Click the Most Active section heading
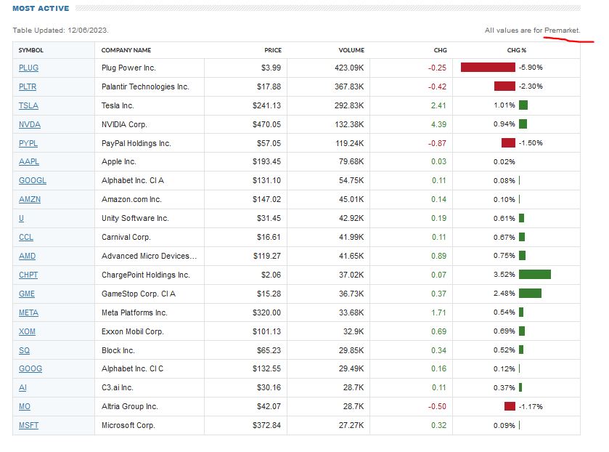The width and height of the screenshot is (609, 452). click(41, 9)
